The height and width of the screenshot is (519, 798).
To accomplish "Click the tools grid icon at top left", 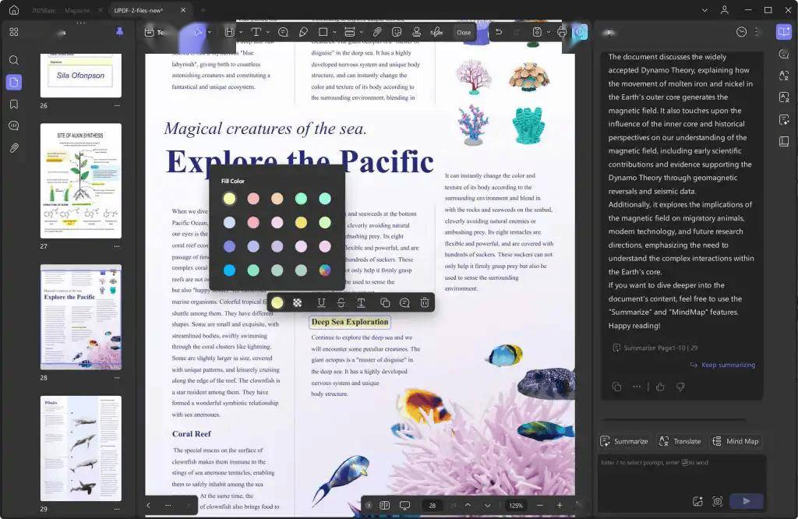I will coord(14,32).
